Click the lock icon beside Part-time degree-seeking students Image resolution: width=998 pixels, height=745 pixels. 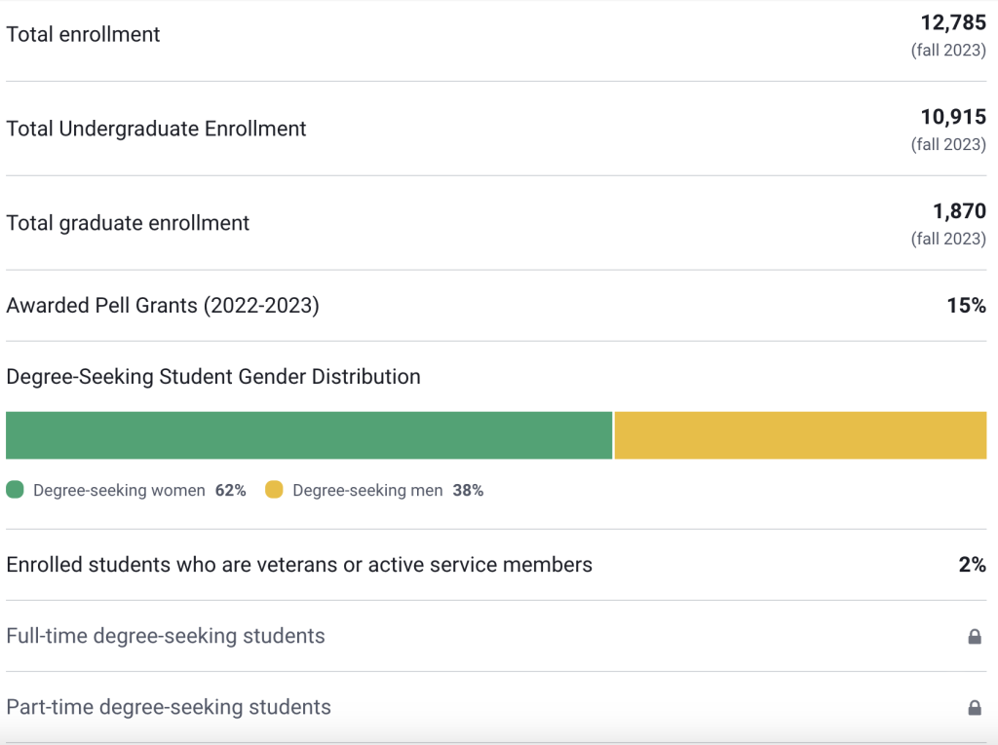pos(974,707)
